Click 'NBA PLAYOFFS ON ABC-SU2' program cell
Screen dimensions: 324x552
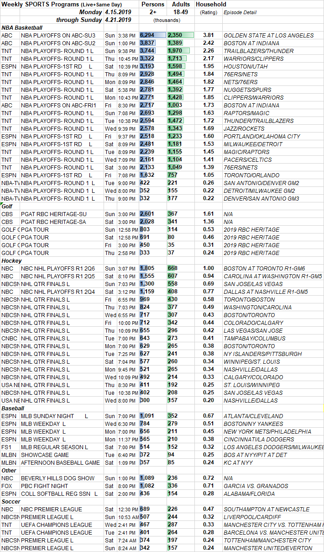[x=62, y=43]
